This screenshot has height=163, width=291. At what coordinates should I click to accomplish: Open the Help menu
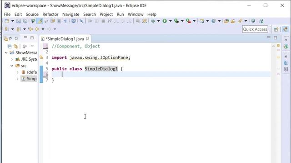152,14
